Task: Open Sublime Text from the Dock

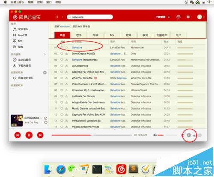Action: click(x=133, y=169)
